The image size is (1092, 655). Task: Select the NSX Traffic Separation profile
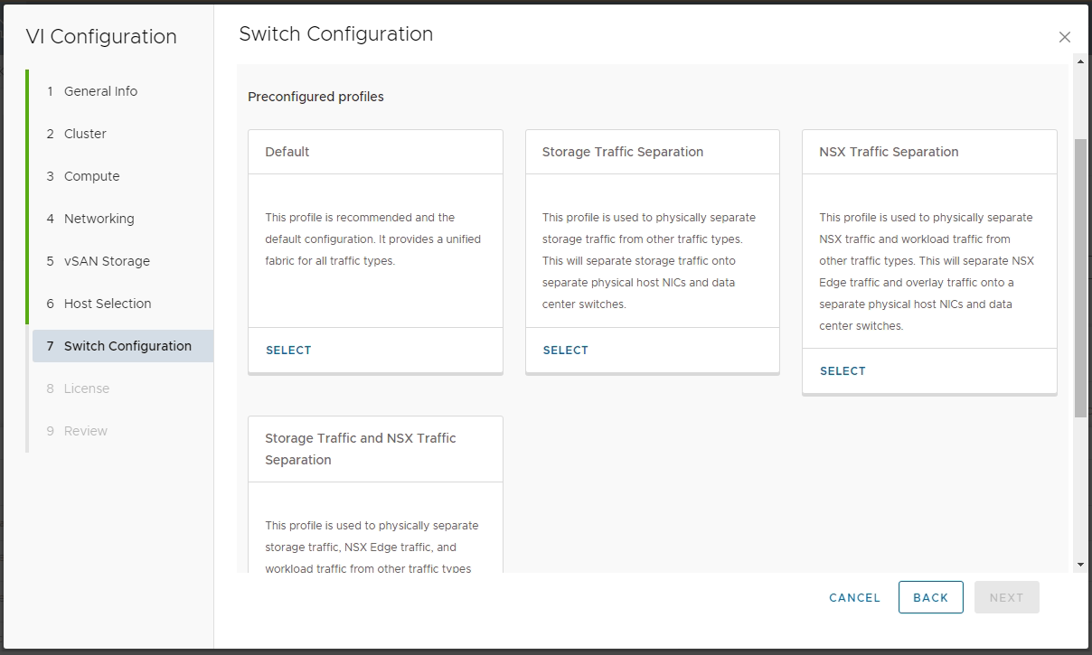click(x=843, y=371)
